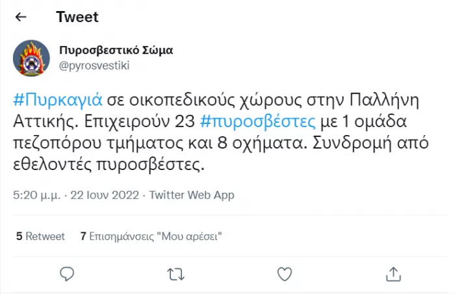
Task: View the 7 Επισημάνσεις "Μου αρέσει" list
Action: (x=151, y=236)
